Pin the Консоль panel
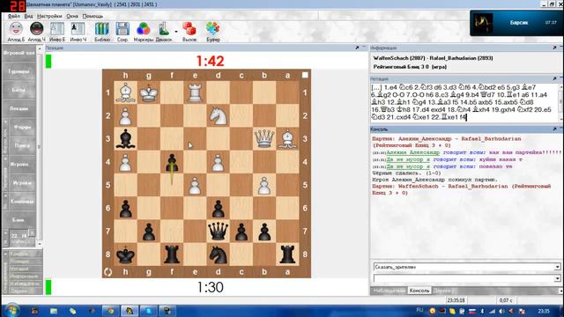The image size is (564, 317). point(554,129)
